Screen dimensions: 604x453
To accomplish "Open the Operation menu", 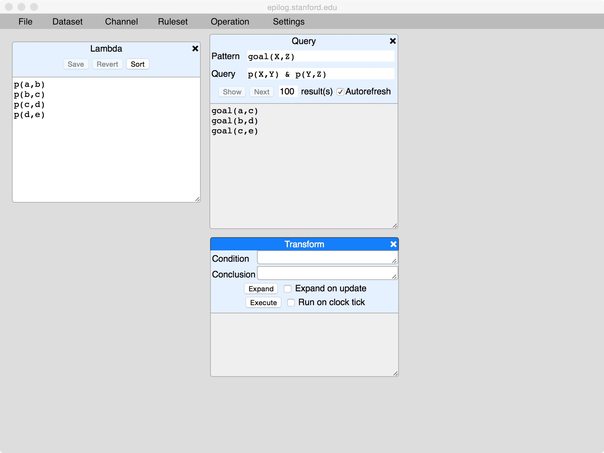I will (x=230, y=21).
